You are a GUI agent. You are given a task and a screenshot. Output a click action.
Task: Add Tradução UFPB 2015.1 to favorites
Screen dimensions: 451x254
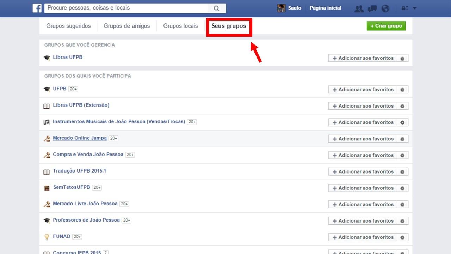tap(363, 171)
